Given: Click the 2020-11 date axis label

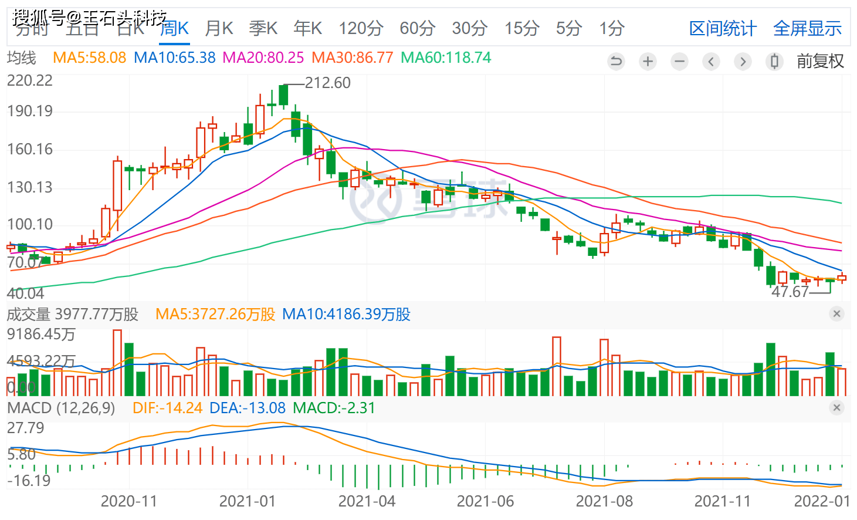Looking at the screenshot, I should pos(129,501).
